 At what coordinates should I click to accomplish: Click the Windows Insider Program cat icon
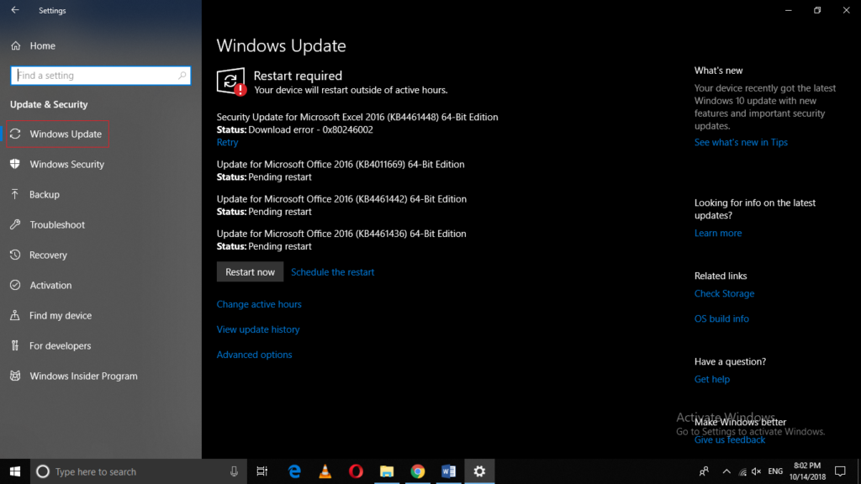(15, 376)
